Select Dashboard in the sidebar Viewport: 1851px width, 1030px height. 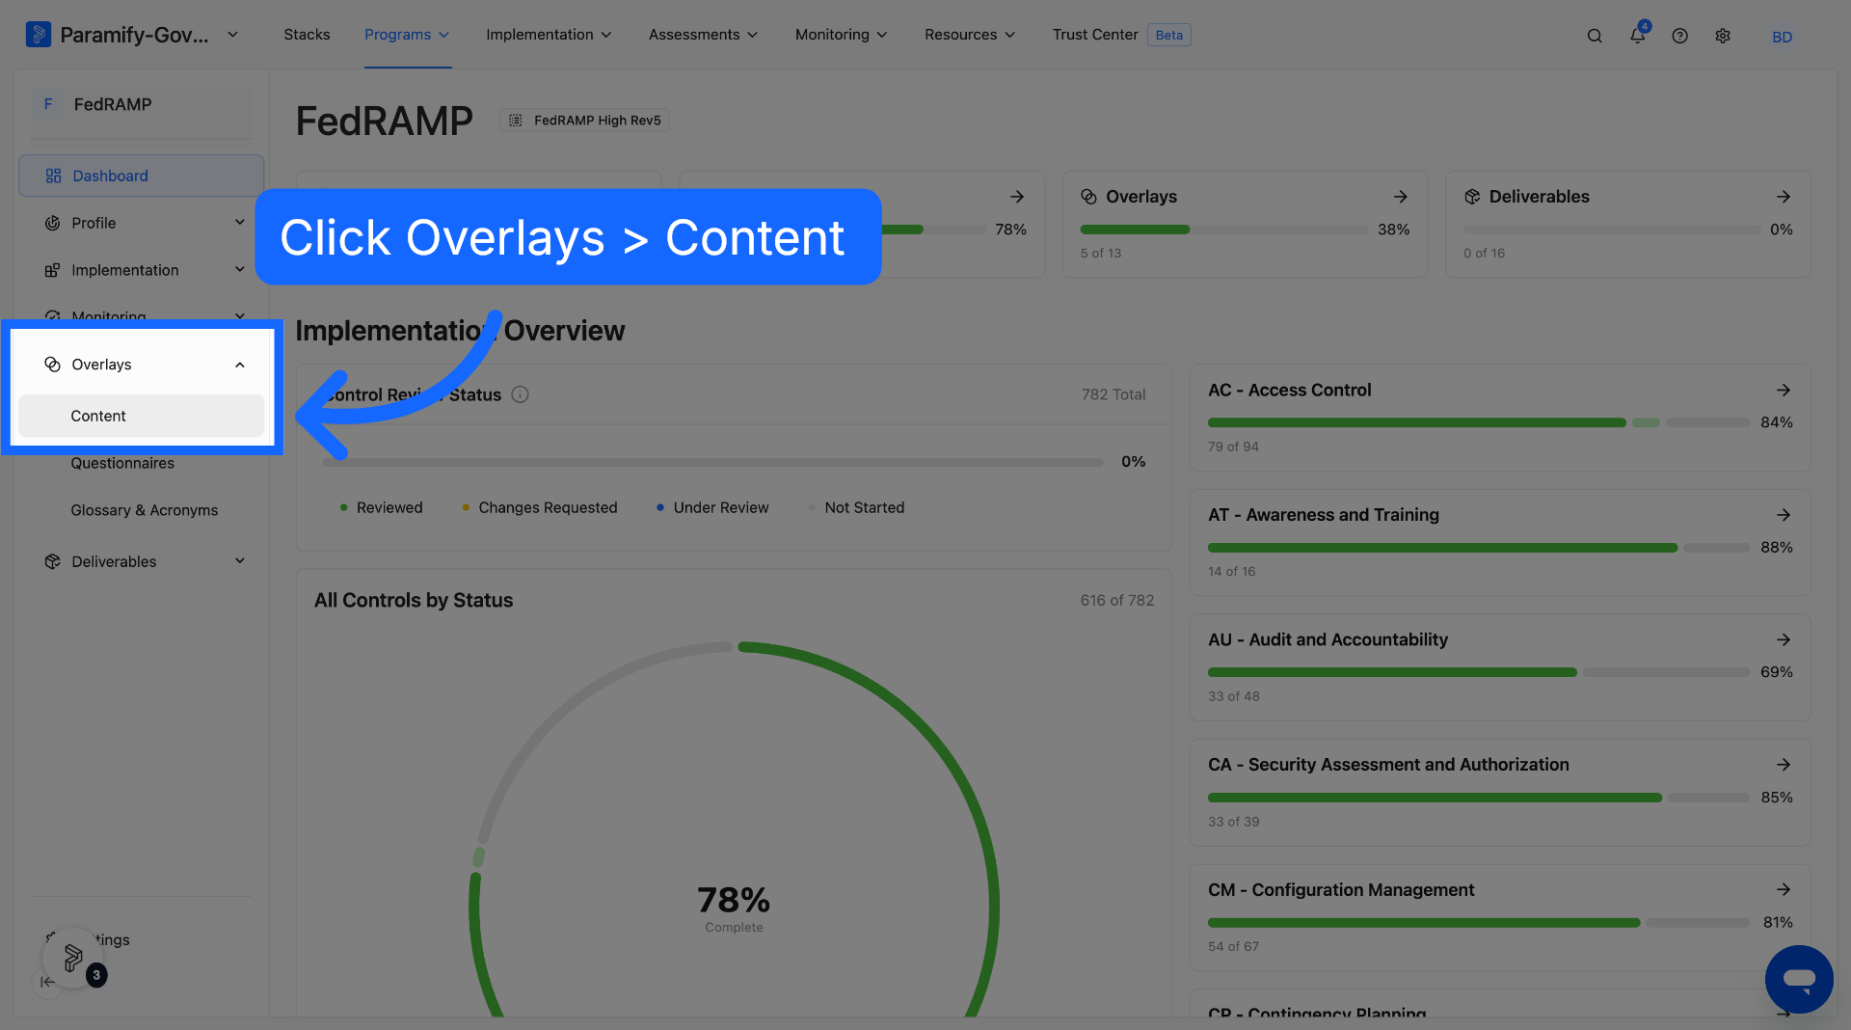(141, 176)
